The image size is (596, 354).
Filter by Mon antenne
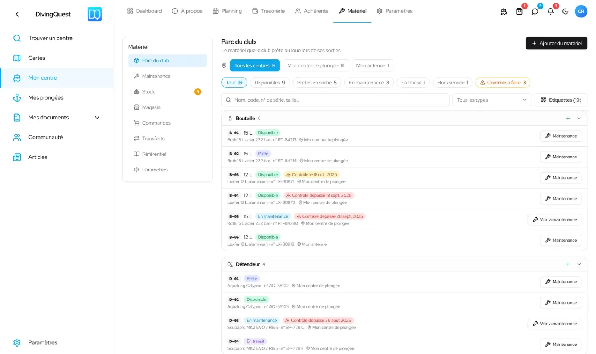point(372,65)
